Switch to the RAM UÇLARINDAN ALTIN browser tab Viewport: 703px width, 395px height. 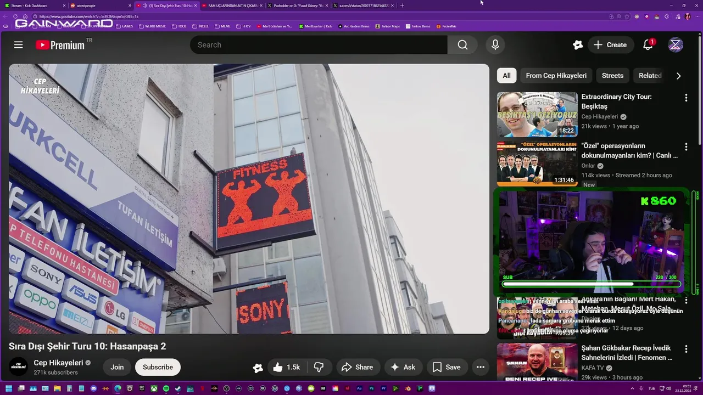click(x=231, y=5)
